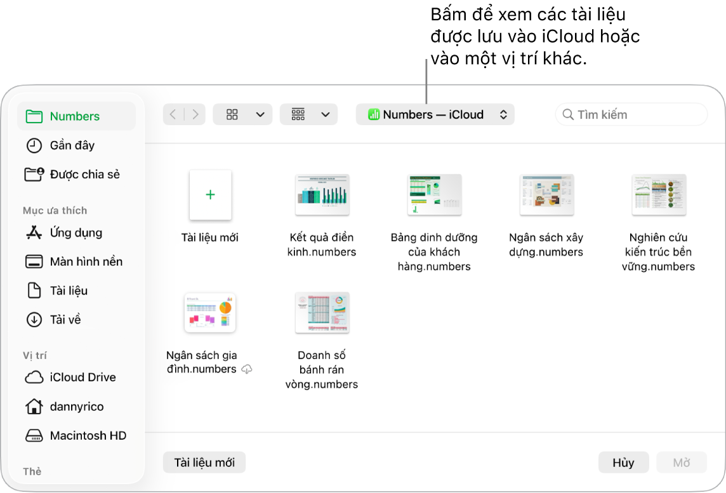The width and height of the screenshot is (726, 493).
Task: Click the Kết quả điền kinh.numbers file name
Action: point(322,244)
